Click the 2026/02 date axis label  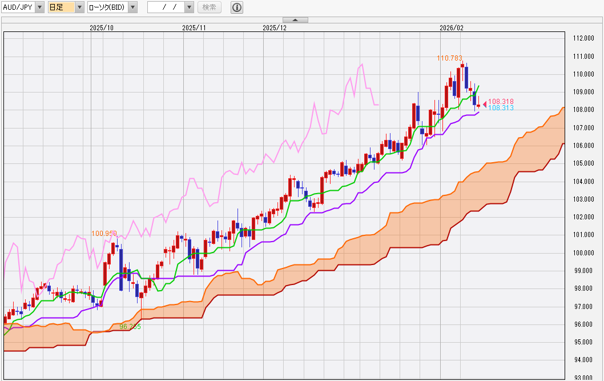452,27
